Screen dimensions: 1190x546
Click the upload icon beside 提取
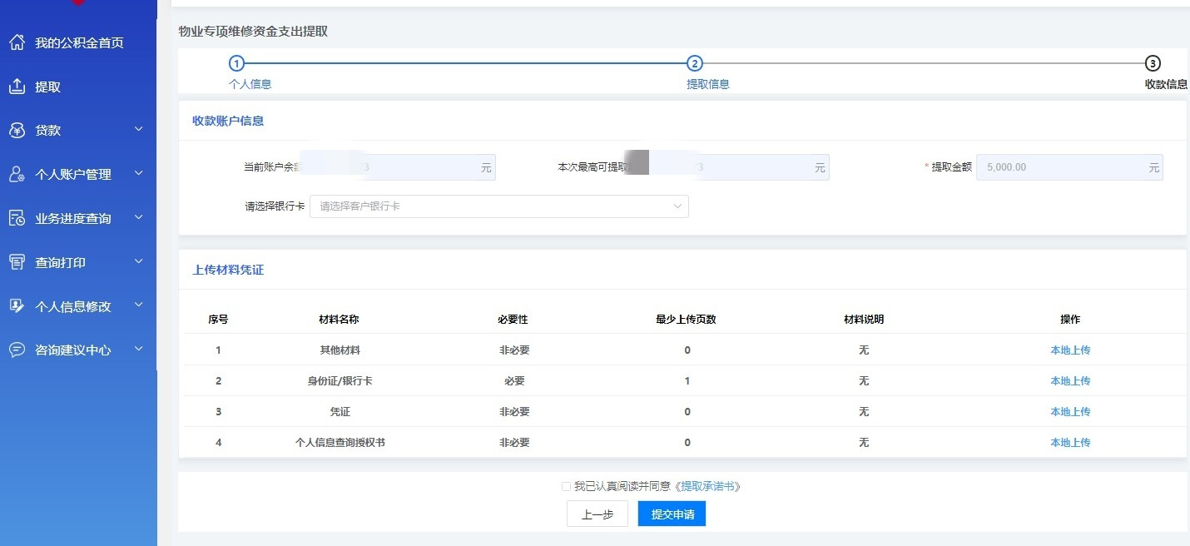(x=17, y=87)
